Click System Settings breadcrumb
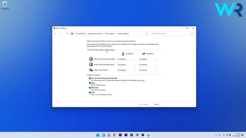The height and width of the screenshot is (138, 246). pyautogui.click(x=123, y=34)
